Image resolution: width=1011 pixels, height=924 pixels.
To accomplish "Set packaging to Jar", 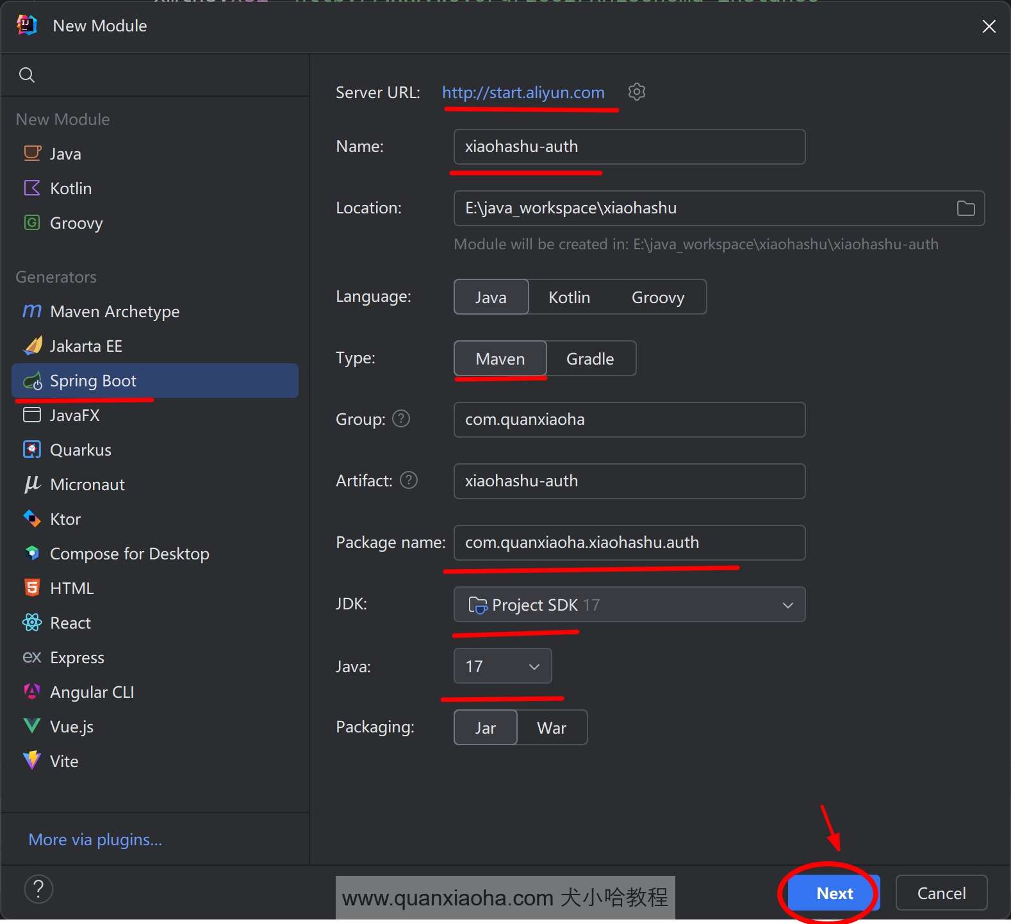I will pyautogui.click(x=485, y=727).
